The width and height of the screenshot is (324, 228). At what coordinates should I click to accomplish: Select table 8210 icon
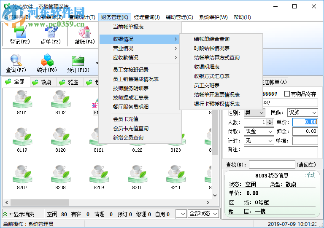click(137, 174)
